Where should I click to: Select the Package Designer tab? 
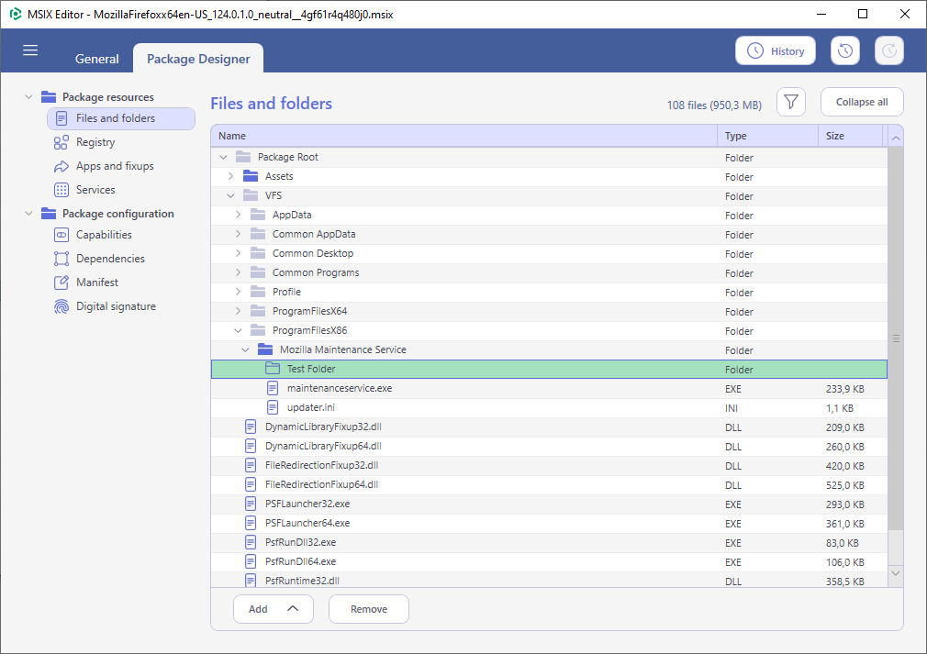198,59
